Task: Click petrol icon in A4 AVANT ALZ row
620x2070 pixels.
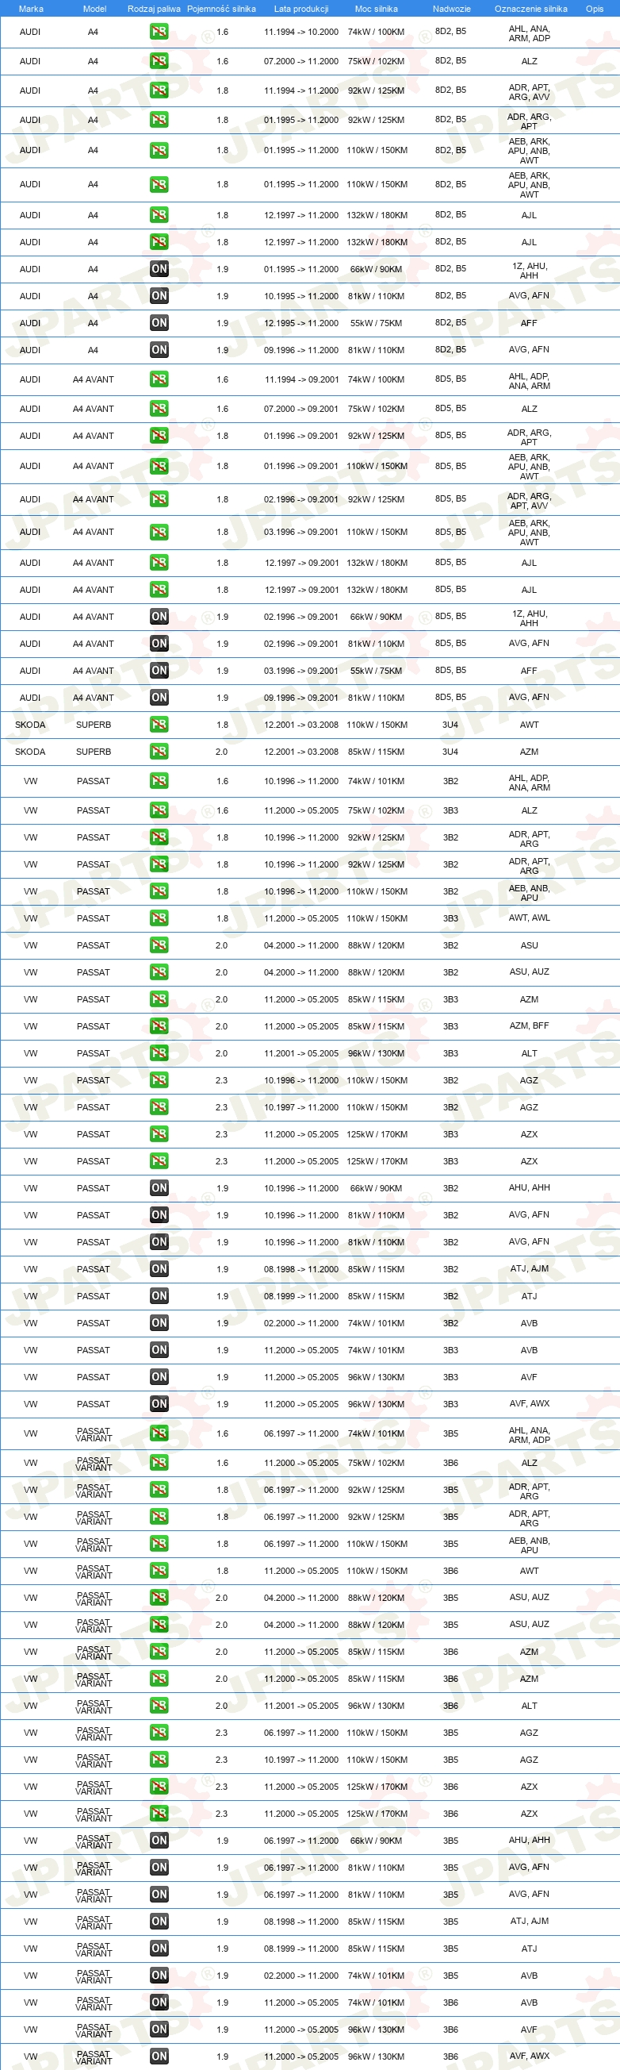Action: (x=159, y=409)
